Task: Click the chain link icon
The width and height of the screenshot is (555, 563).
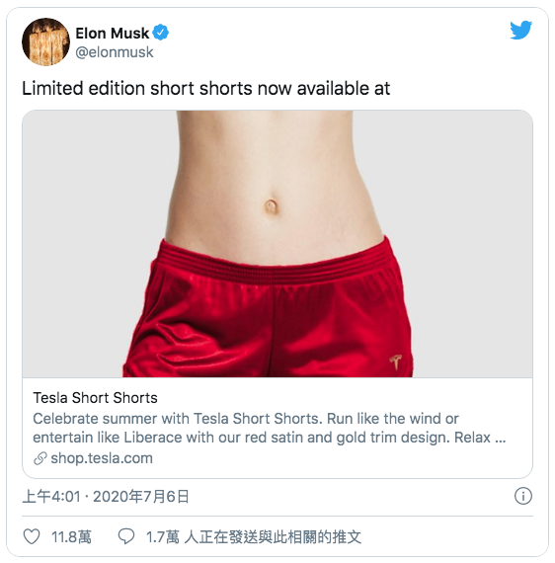Action: pos(40,458)
